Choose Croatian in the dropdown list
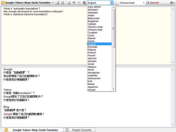This screenshot has width=176, height=132. [x=99, y=33]
